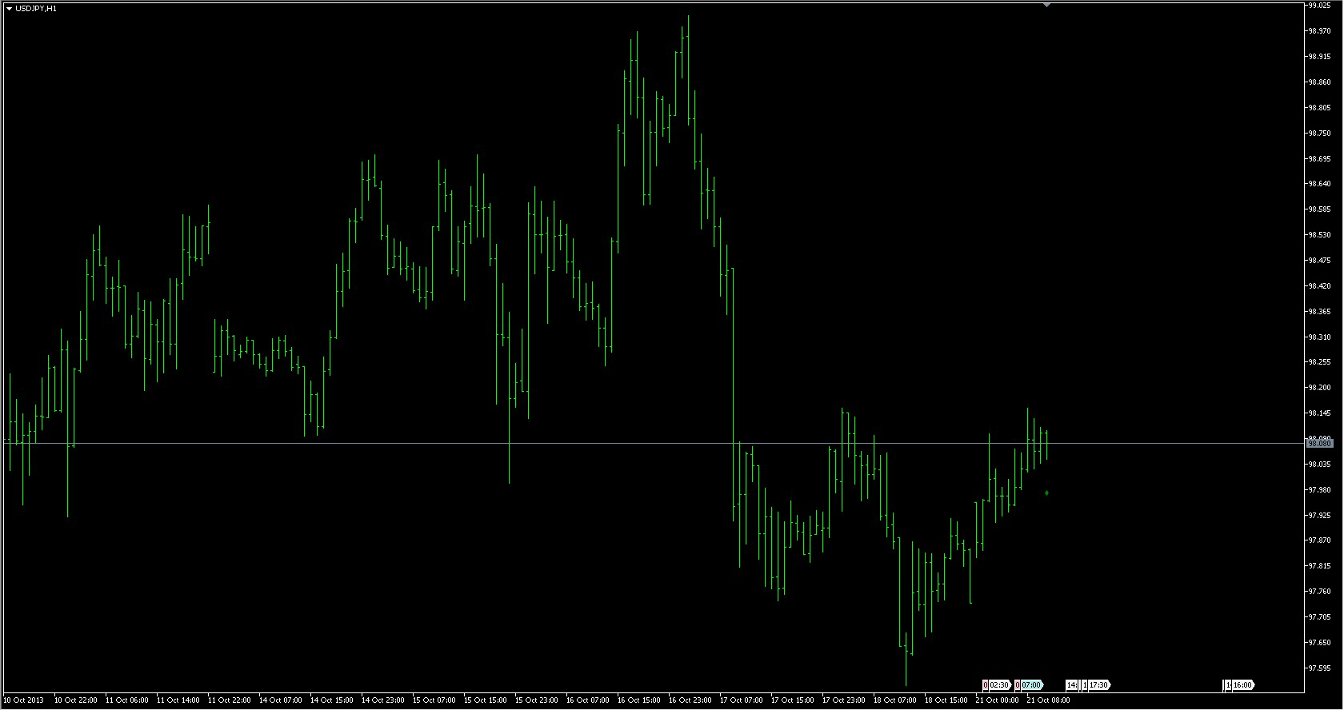Click the 16:00 event marker
The height and width of the screenshot is (710, 1344).
click(x=1242, y=685)
